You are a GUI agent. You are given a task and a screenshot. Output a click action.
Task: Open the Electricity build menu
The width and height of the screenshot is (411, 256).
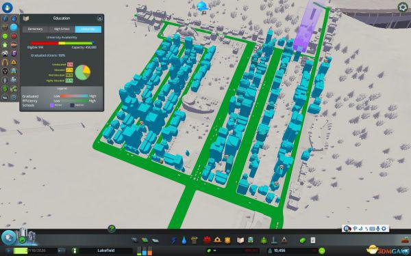tap(173, 240)
